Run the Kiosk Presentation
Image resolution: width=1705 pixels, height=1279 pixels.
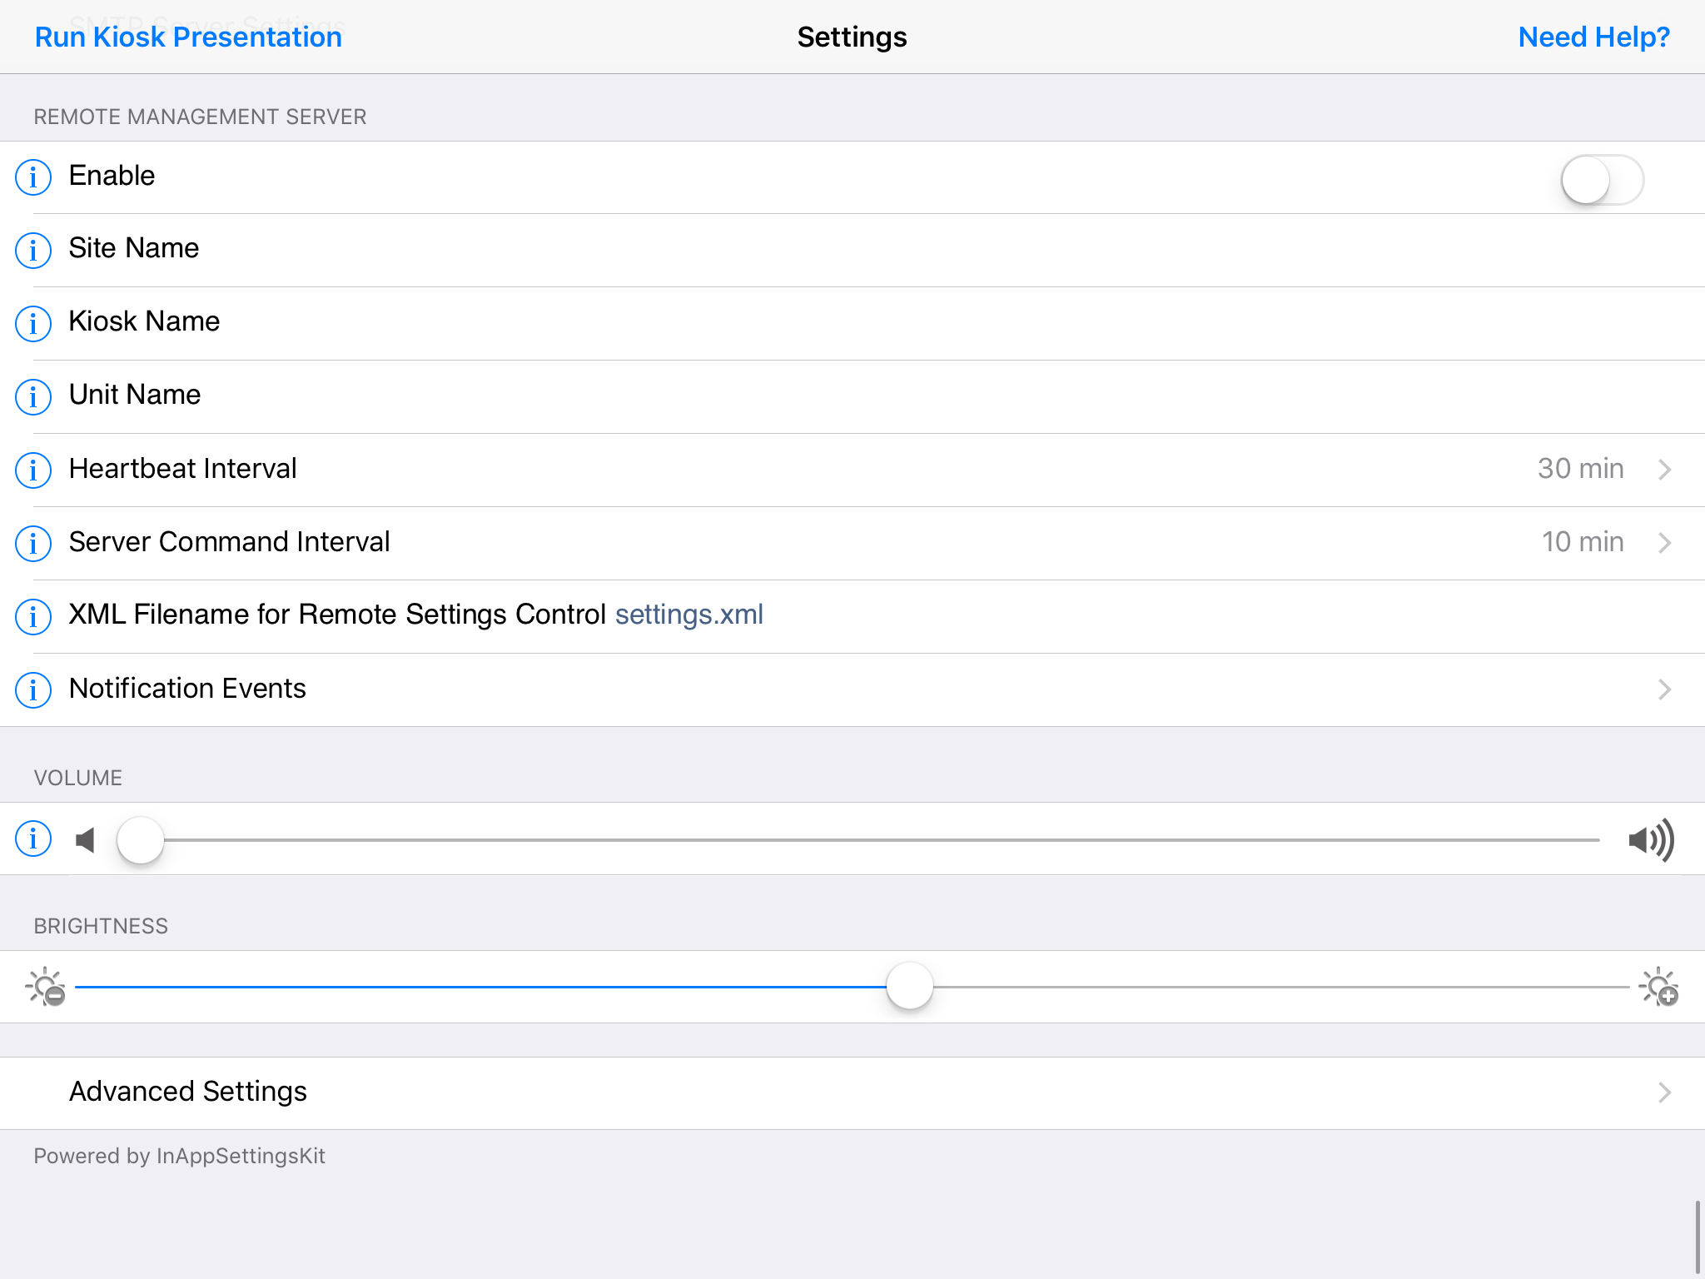[188, 37]
